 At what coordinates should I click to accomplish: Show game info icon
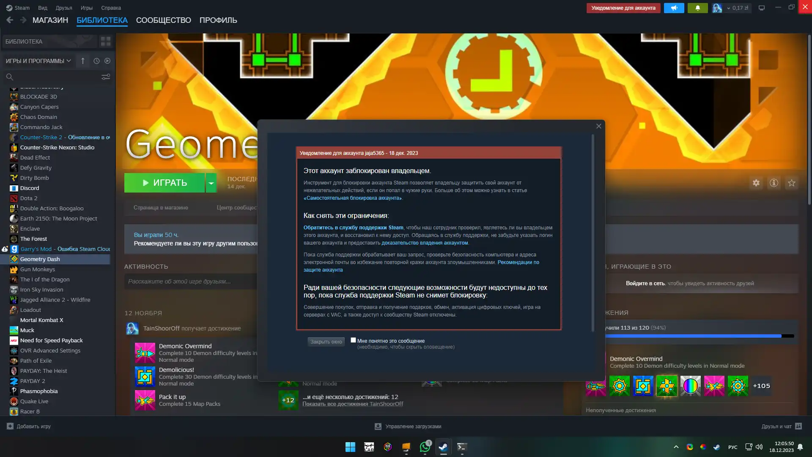774,183
